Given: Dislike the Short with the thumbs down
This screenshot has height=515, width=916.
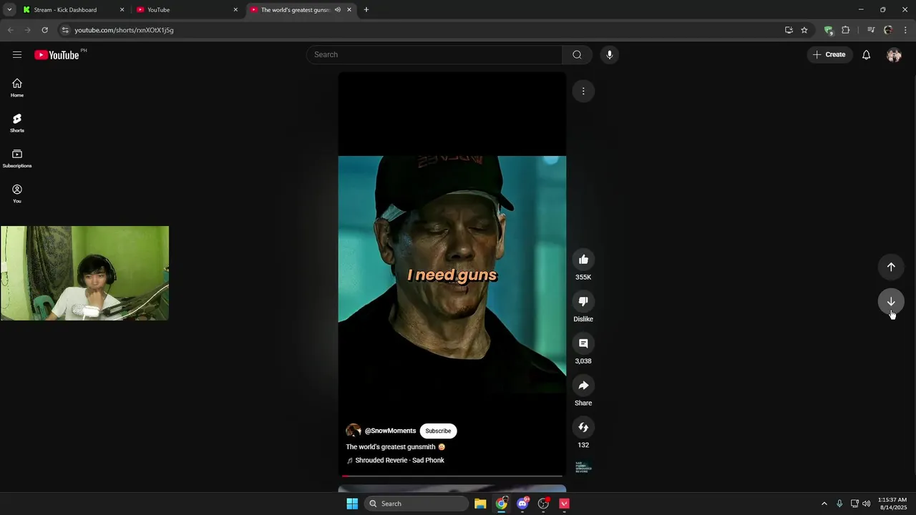Looking at the screenshot, I should (x=583, y=301).
